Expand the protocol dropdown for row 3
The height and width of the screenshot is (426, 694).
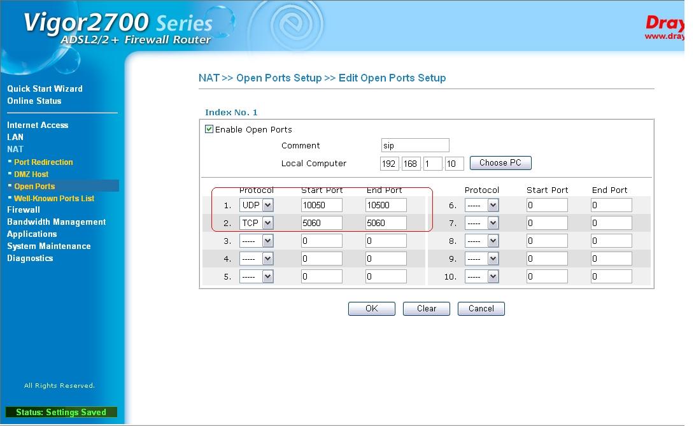(x=257, y=241)
